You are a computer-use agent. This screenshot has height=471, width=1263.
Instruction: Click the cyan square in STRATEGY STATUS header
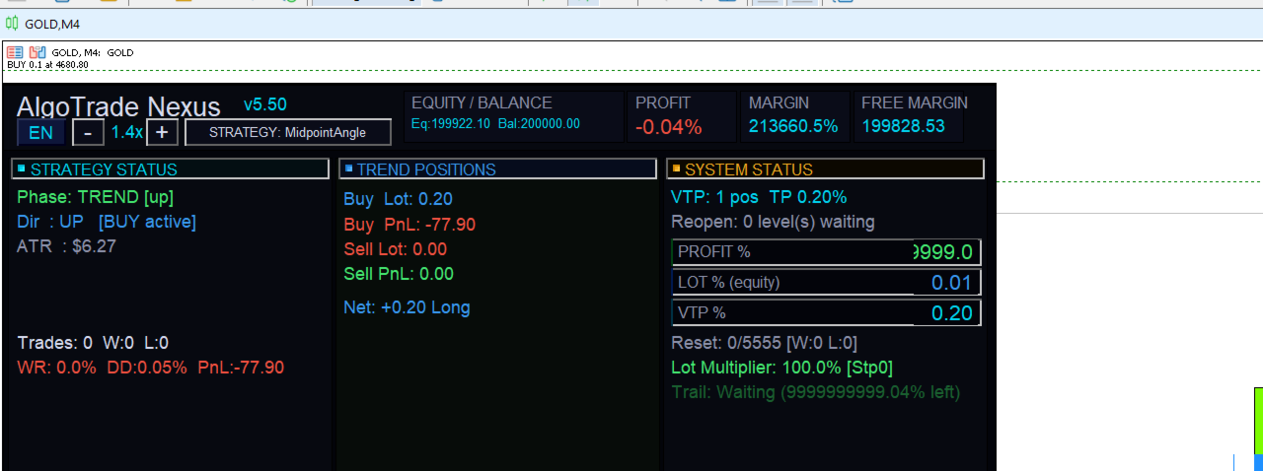coord(23,169)
